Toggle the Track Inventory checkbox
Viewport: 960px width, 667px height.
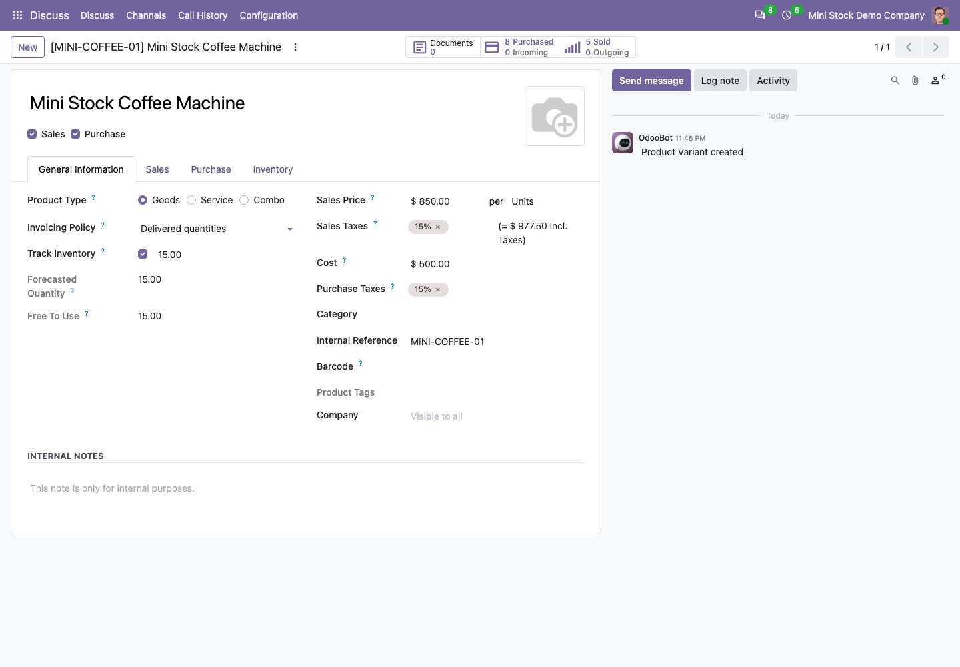(x=143, y=254)
